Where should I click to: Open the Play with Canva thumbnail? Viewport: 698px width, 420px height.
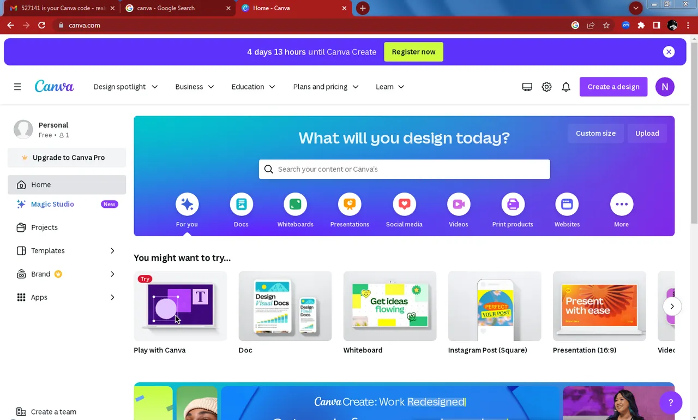click(x=180, y=306)
